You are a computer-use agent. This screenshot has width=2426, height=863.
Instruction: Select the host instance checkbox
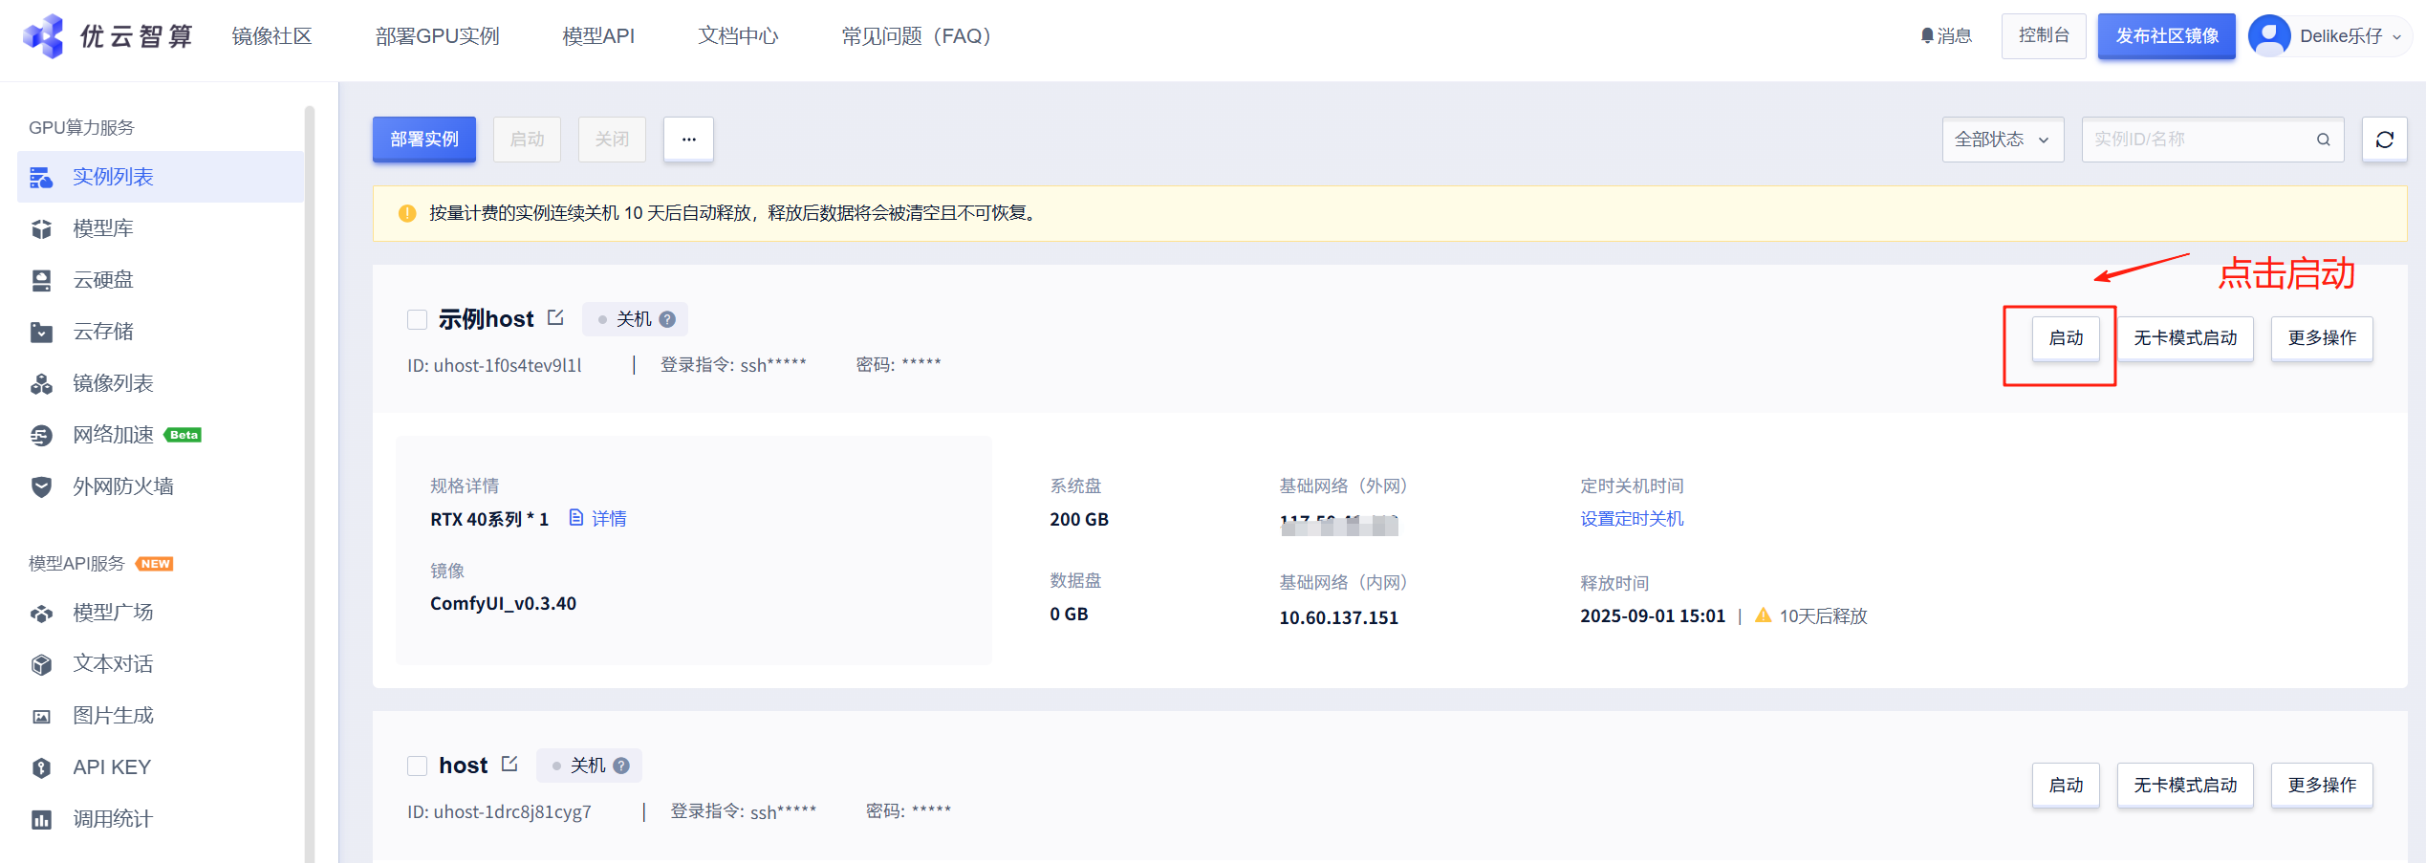click(417, 766)
